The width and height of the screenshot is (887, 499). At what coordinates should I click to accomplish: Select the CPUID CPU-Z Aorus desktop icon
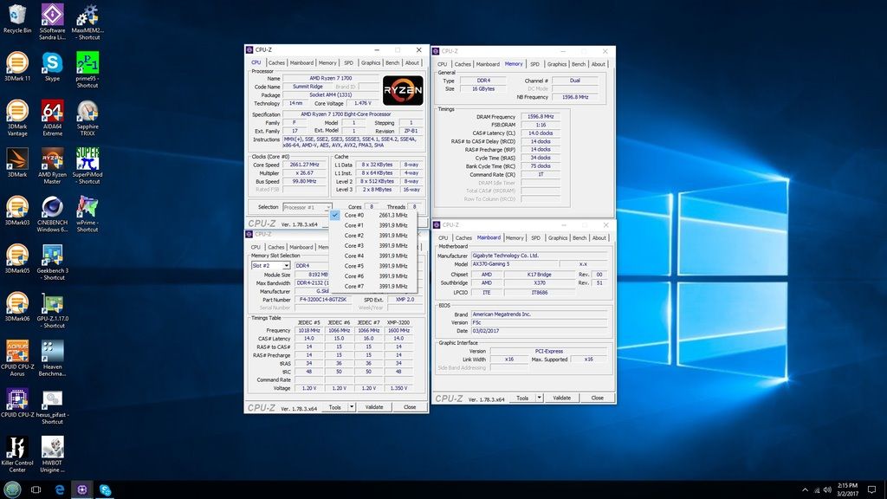17,358
